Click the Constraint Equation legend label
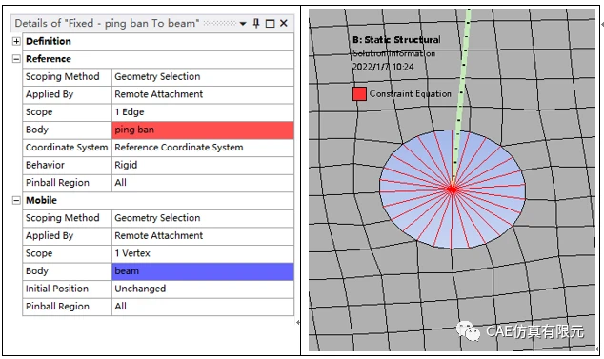This screenshot has height=359, width=604. pos(410,93)
